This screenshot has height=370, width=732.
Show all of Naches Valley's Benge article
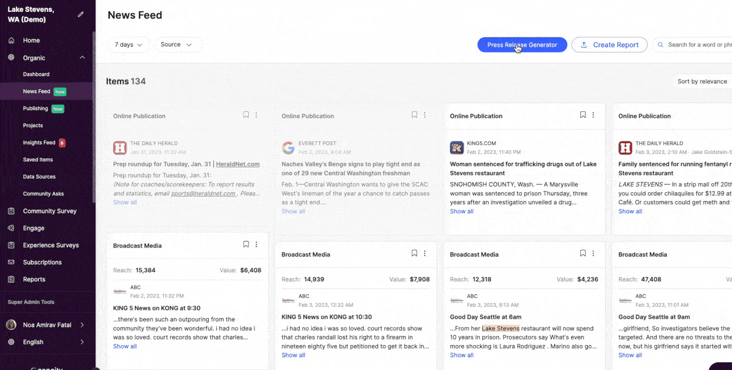tap(293, 211)
